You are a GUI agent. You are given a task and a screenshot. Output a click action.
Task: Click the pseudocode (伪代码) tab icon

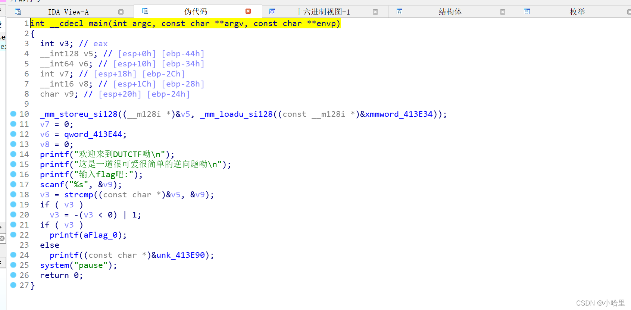(x=145, y=11)
